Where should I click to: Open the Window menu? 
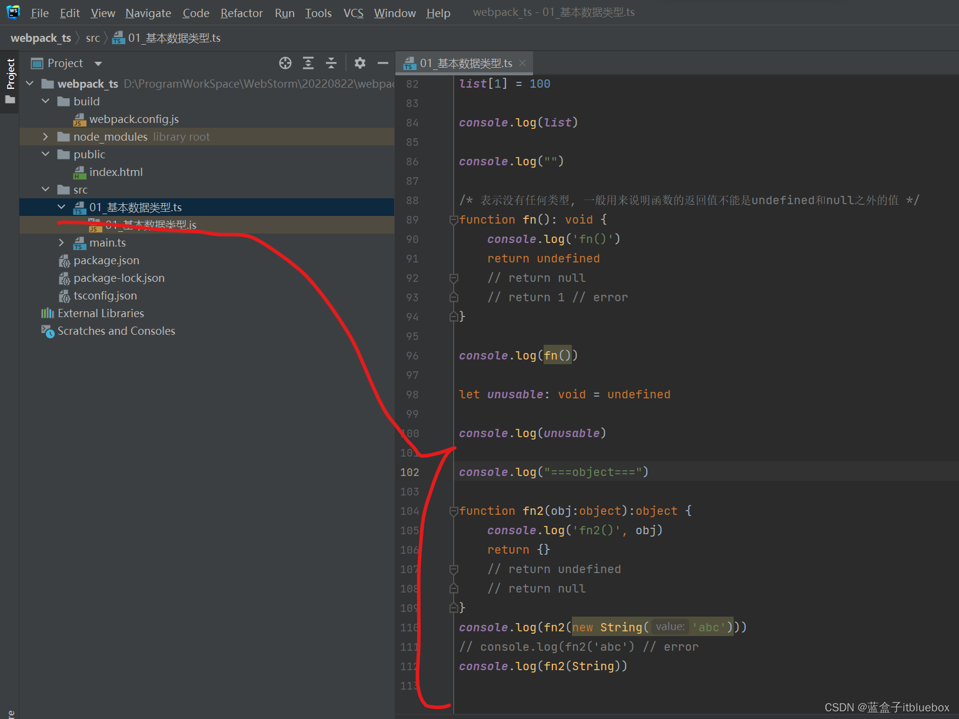395,13
